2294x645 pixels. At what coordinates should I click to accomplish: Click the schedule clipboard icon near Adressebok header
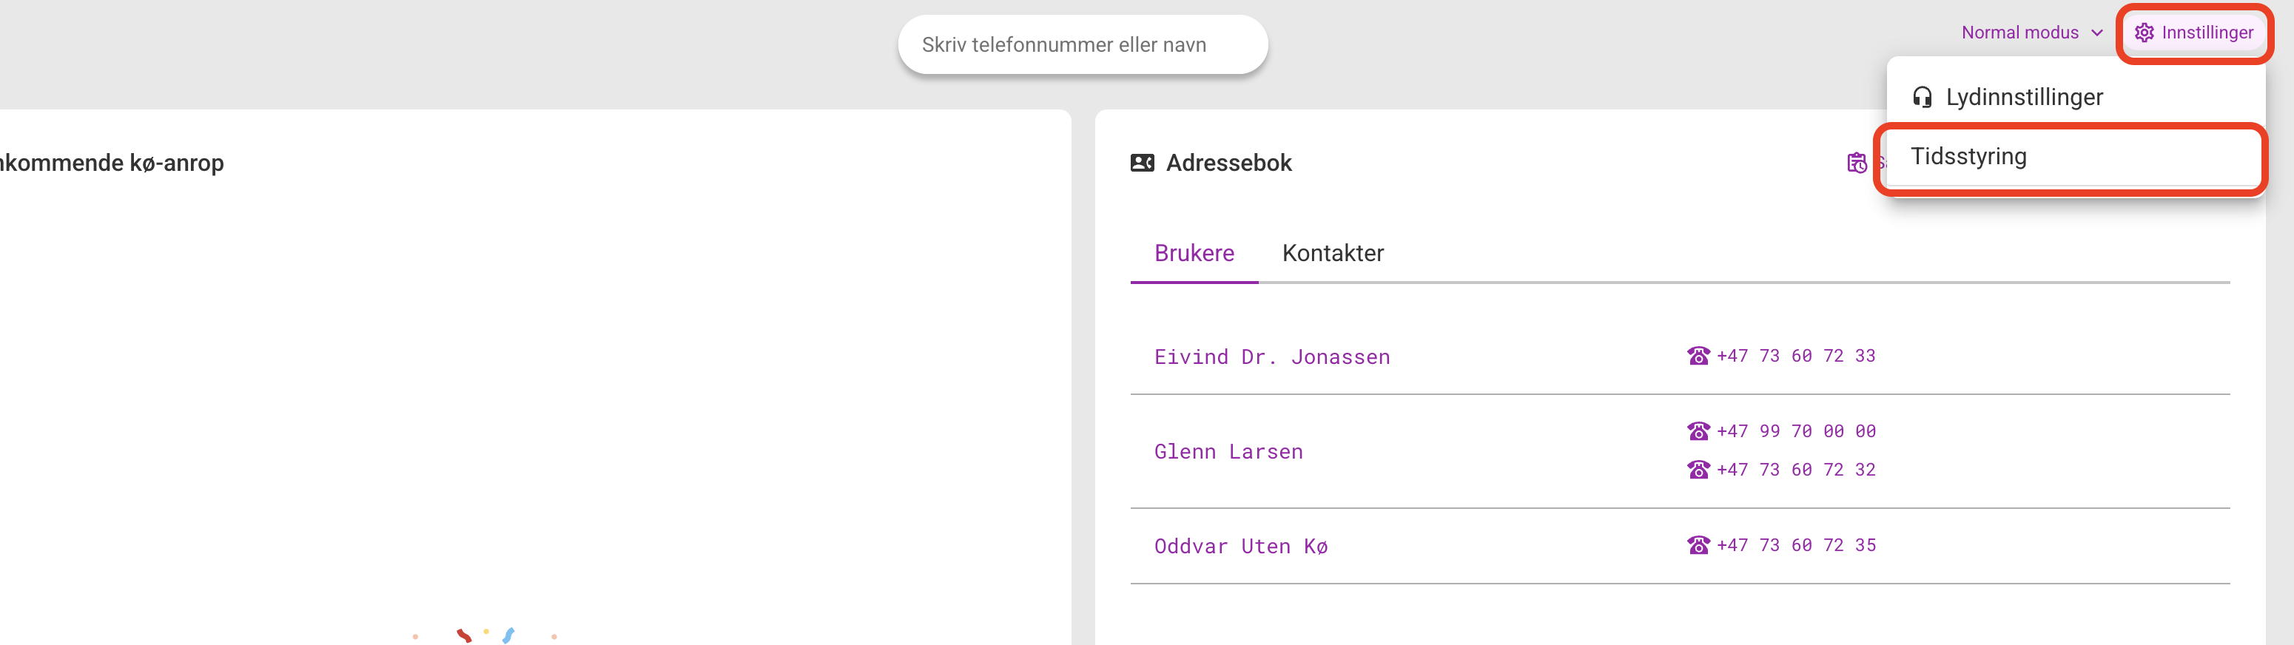tap(1856, 163)
